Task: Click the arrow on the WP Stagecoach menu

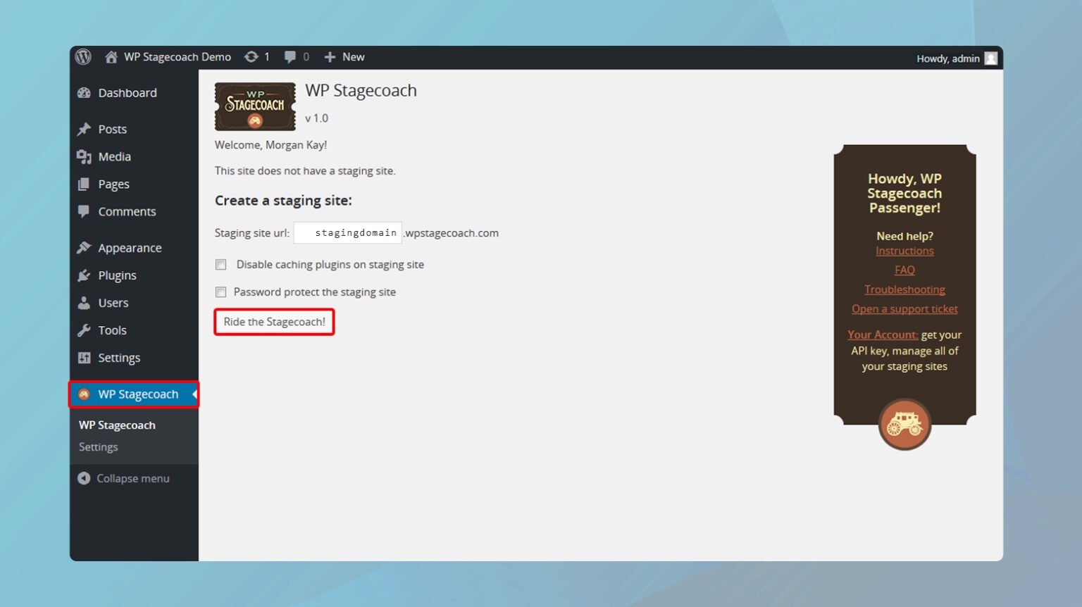Action: pyautogui.click(x=194, y=394)
